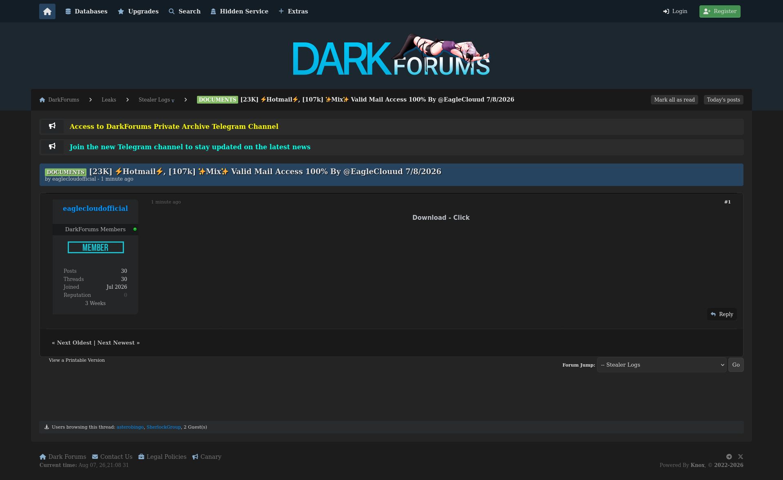The height and width of the screenshot is (480, 783).
Task: Click the Login link
Action: (675, 11)
